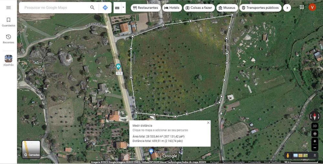Viewport: 323px width, 164px height.
Task: Open the Alpalhão recent place thumbnail
Action: (x=8, y=60)
